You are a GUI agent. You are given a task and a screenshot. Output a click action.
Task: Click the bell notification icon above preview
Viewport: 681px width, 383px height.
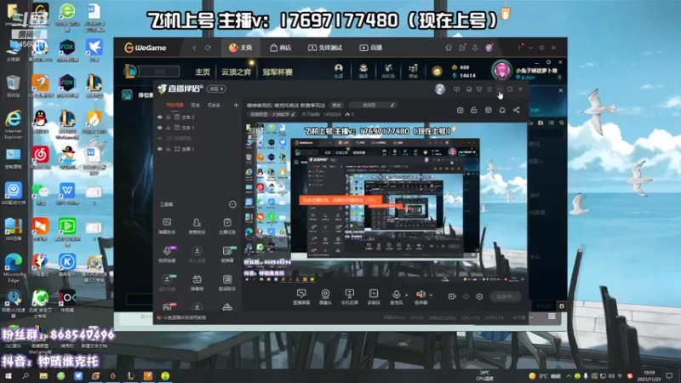[502, 111]
